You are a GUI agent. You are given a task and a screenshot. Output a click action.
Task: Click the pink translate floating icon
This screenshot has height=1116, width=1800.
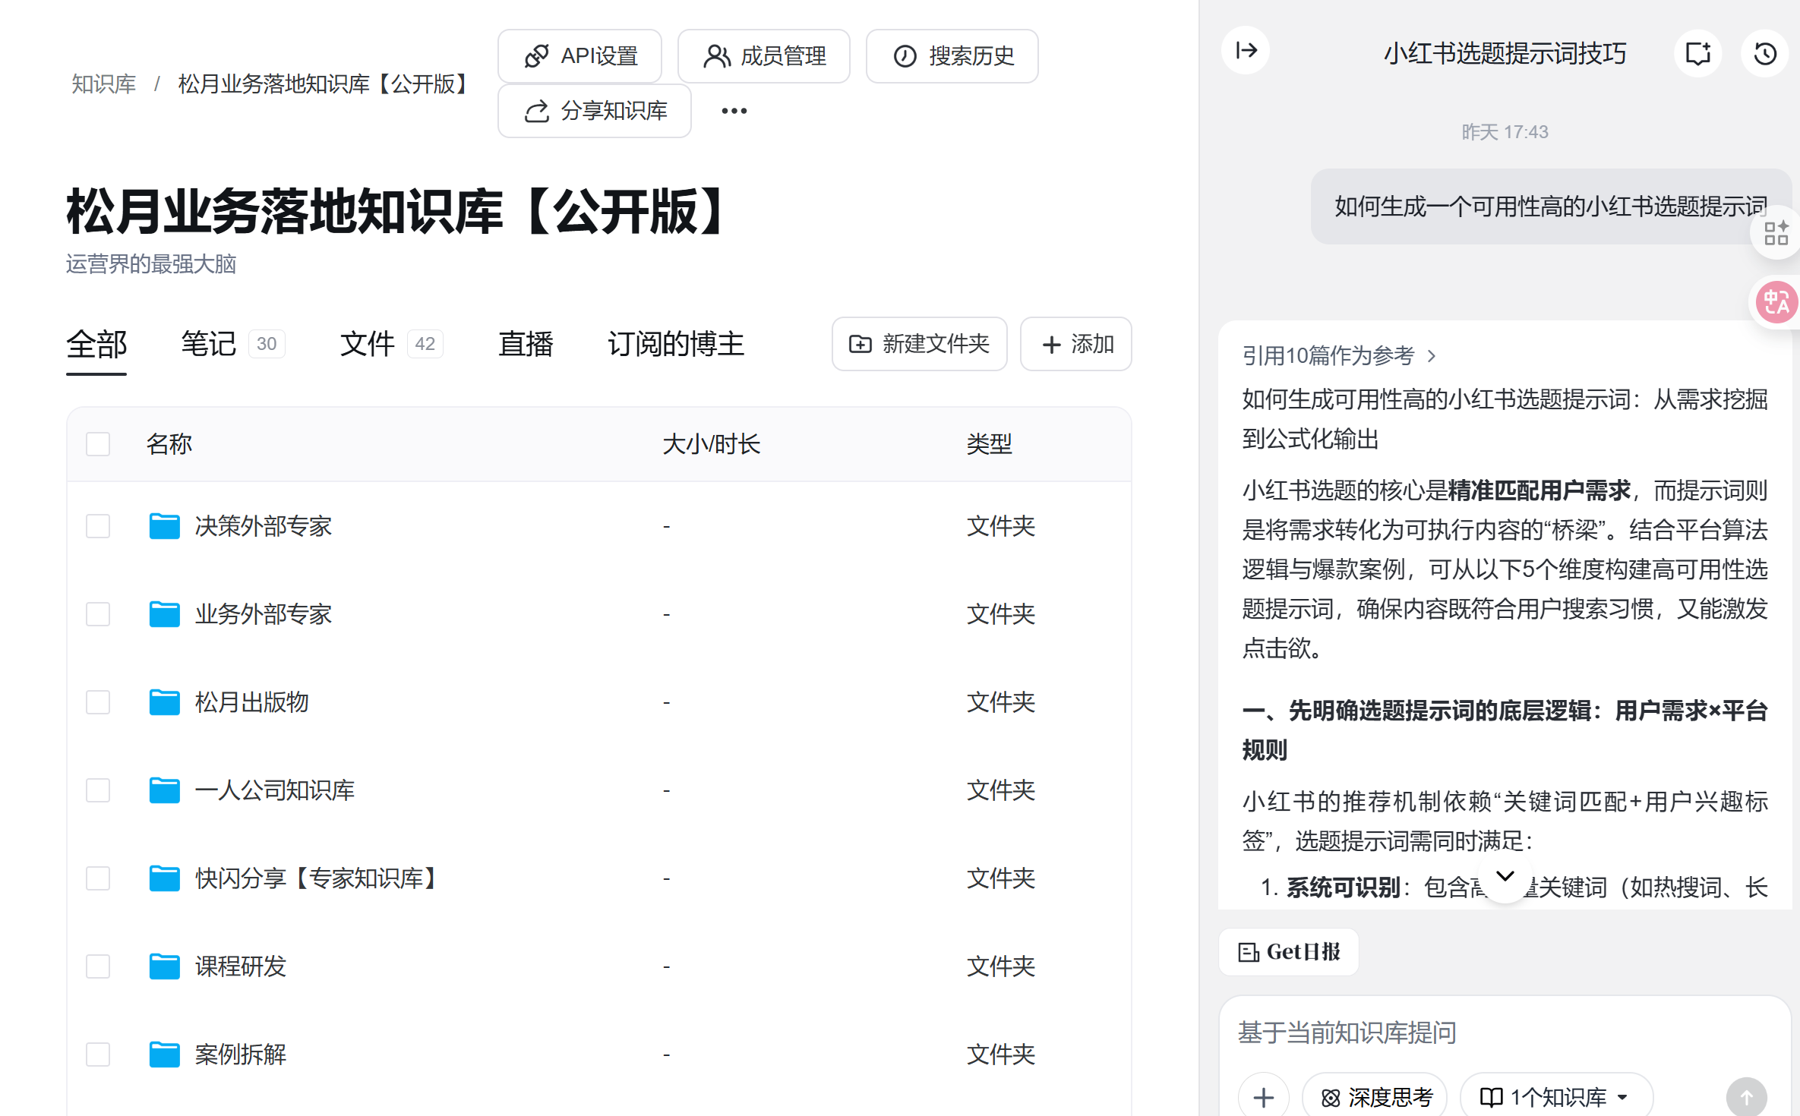(1776, 303)
